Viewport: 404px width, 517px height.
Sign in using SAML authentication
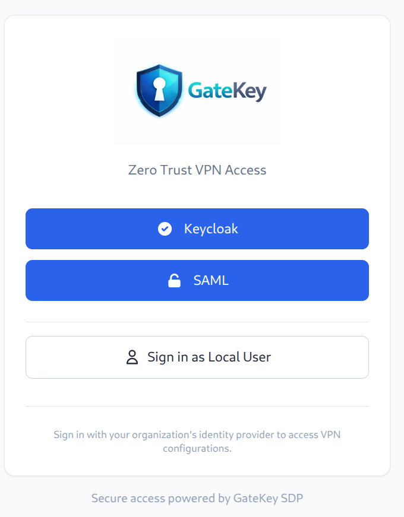(x=197, y=280)
